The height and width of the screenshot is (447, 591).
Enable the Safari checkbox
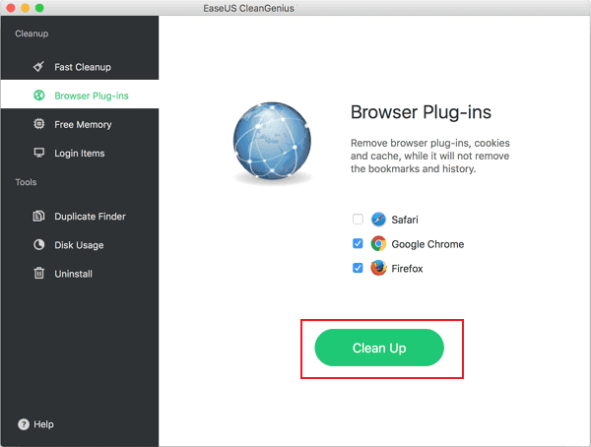click(x=358, y=220)
